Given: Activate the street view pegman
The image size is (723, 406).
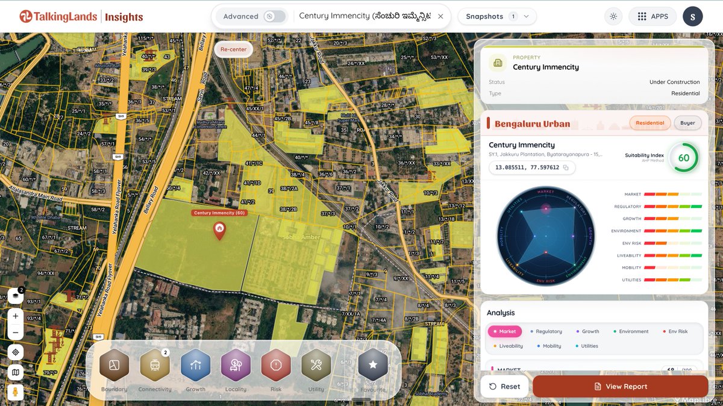Looking at the screenshot, I should pos(16,392).
